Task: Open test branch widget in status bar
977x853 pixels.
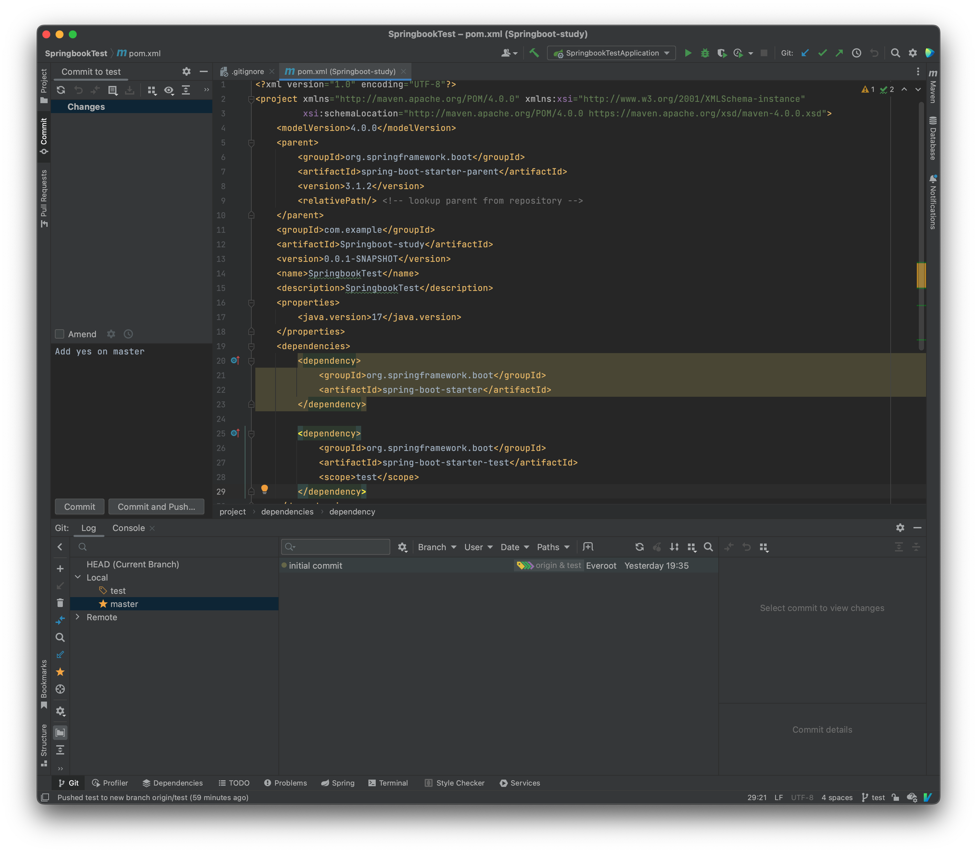Action: (x=873, y=797)
